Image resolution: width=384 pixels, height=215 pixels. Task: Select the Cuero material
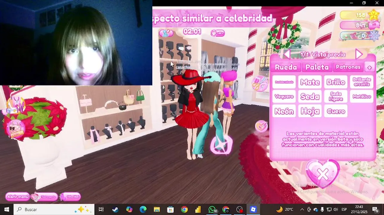click(336, 111)
